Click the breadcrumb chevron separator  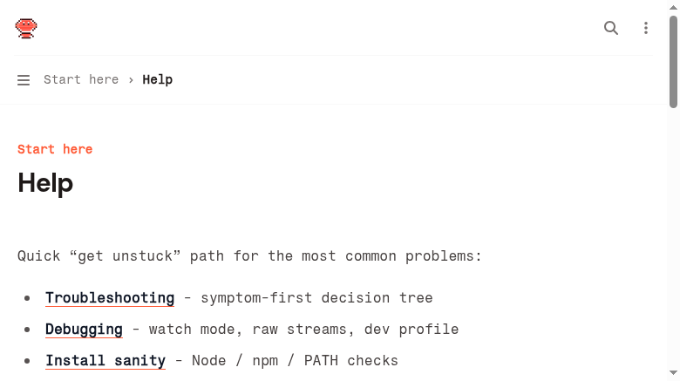click(131, 80)
